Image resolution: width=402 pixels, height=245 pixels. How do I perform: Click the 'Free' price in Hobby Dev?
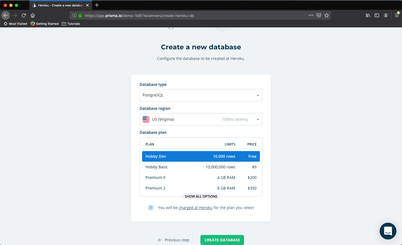tap(252, 156)
